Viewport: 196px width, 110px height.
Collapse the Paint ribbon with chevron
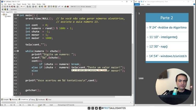(x=192, y=4)
